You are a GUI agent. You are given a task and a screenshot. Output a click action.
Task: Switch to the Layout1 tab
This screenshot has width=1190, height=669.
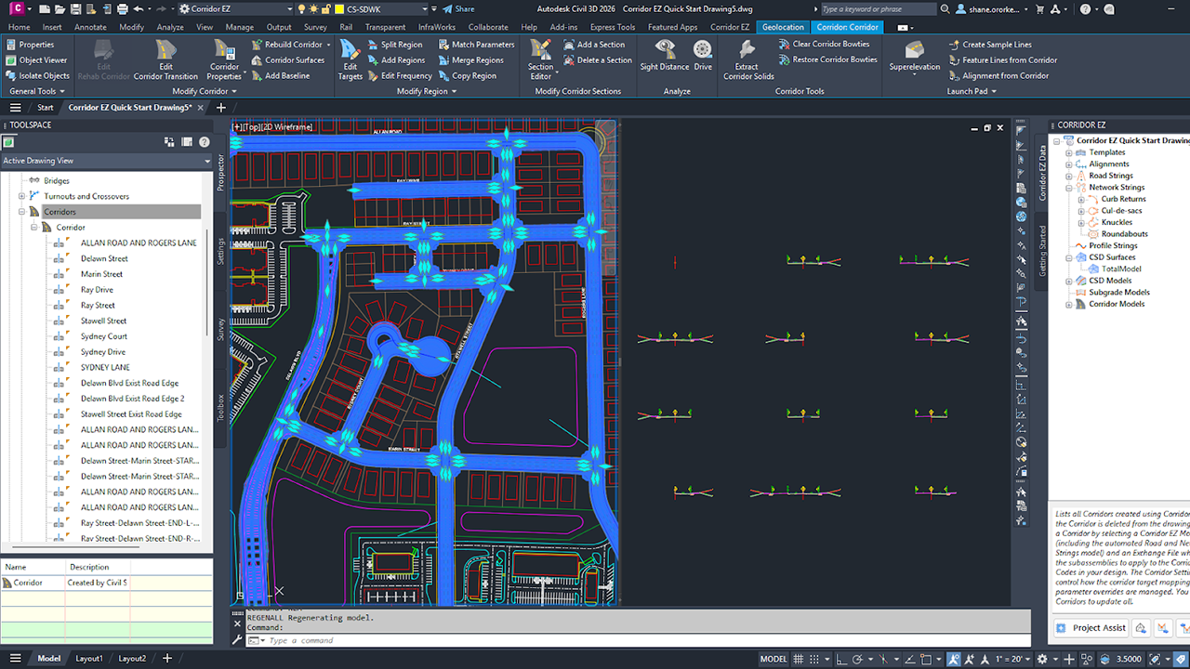(89, 659)
